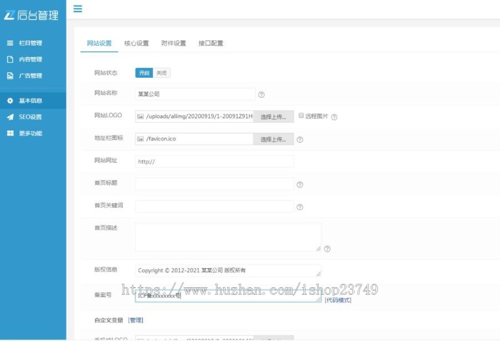Screen dimensions: 500x341
Task: Focus the 网站名称 input field
Action: (x=195, y=94)
